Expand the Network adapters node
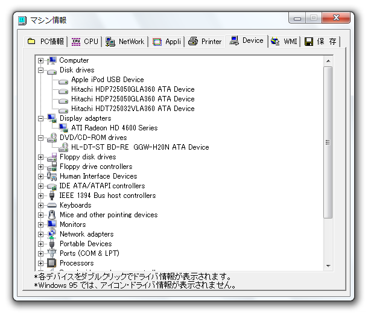Image resolution: width=368 pixels, height=315 pixels. click(40, 234)
